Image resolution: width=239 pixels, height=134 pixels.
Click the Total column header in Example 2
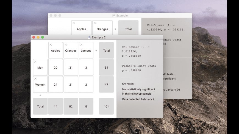point(106,51)
